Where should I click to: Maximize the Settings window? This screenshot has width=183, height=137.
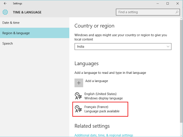point(168,4)
